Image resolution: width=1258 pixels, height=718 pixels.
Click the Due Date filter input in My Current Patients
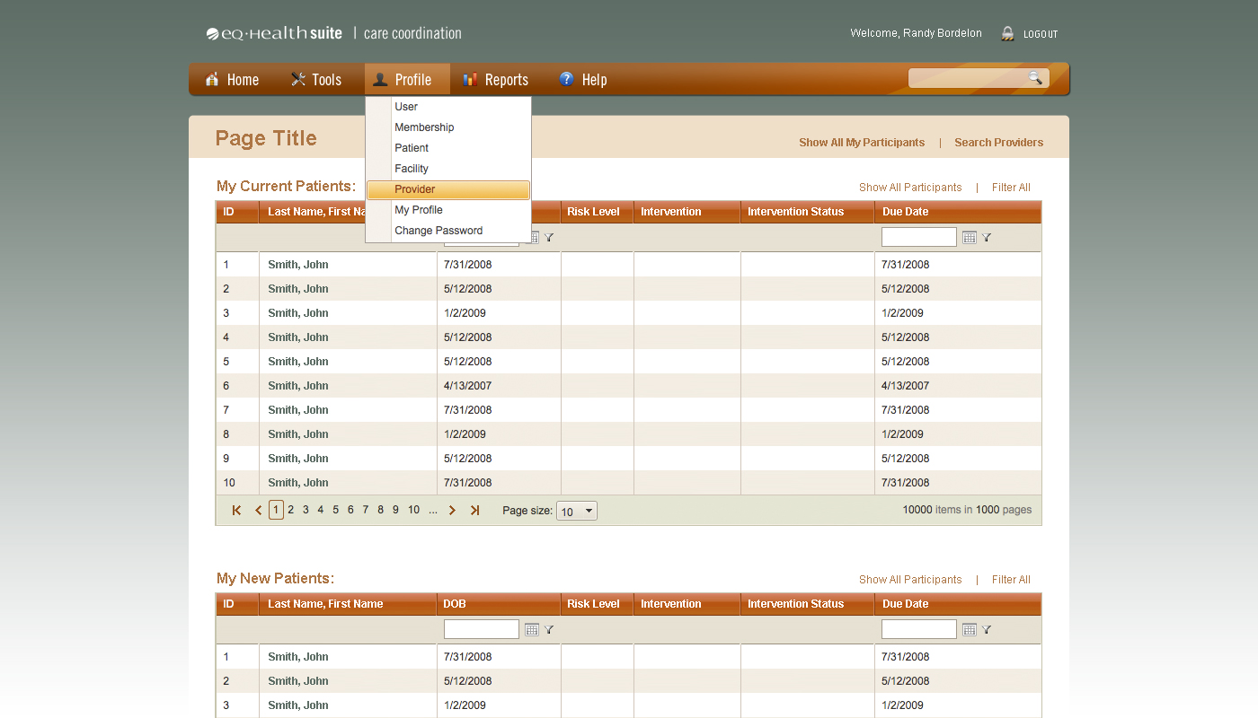(x=918, y=237)
